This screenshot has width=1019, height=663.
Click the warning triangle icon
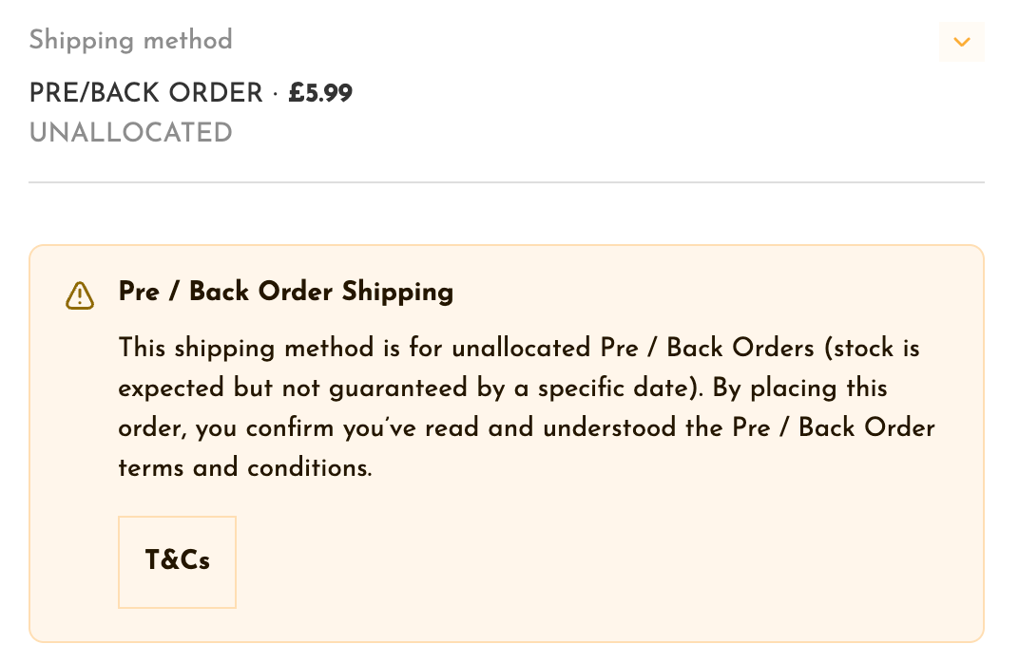pyautogui.click(x=80, y=295)
